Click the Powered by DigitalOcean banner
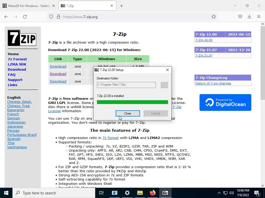265x198 pixels. coord(225,102)
